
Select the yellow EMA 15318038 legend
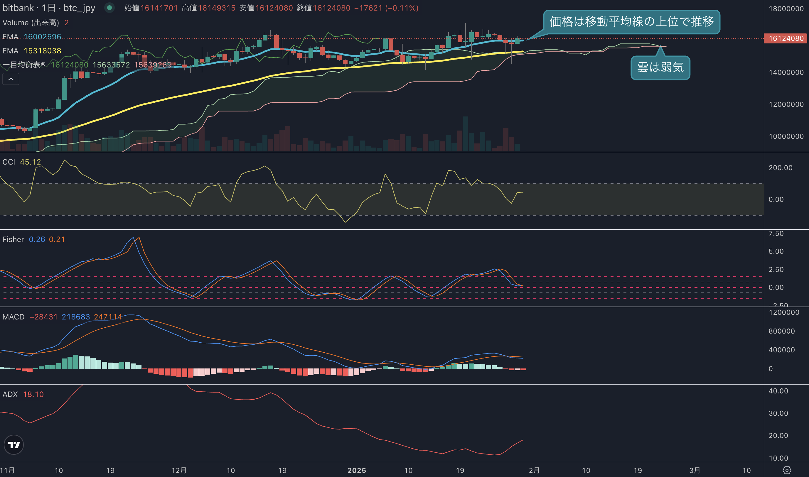(x=32, y=51)
